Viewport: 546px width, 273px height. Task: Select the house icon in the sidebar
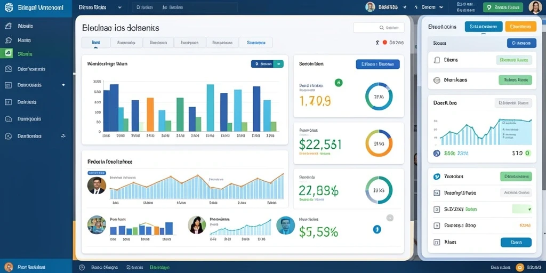coord(9,41)
